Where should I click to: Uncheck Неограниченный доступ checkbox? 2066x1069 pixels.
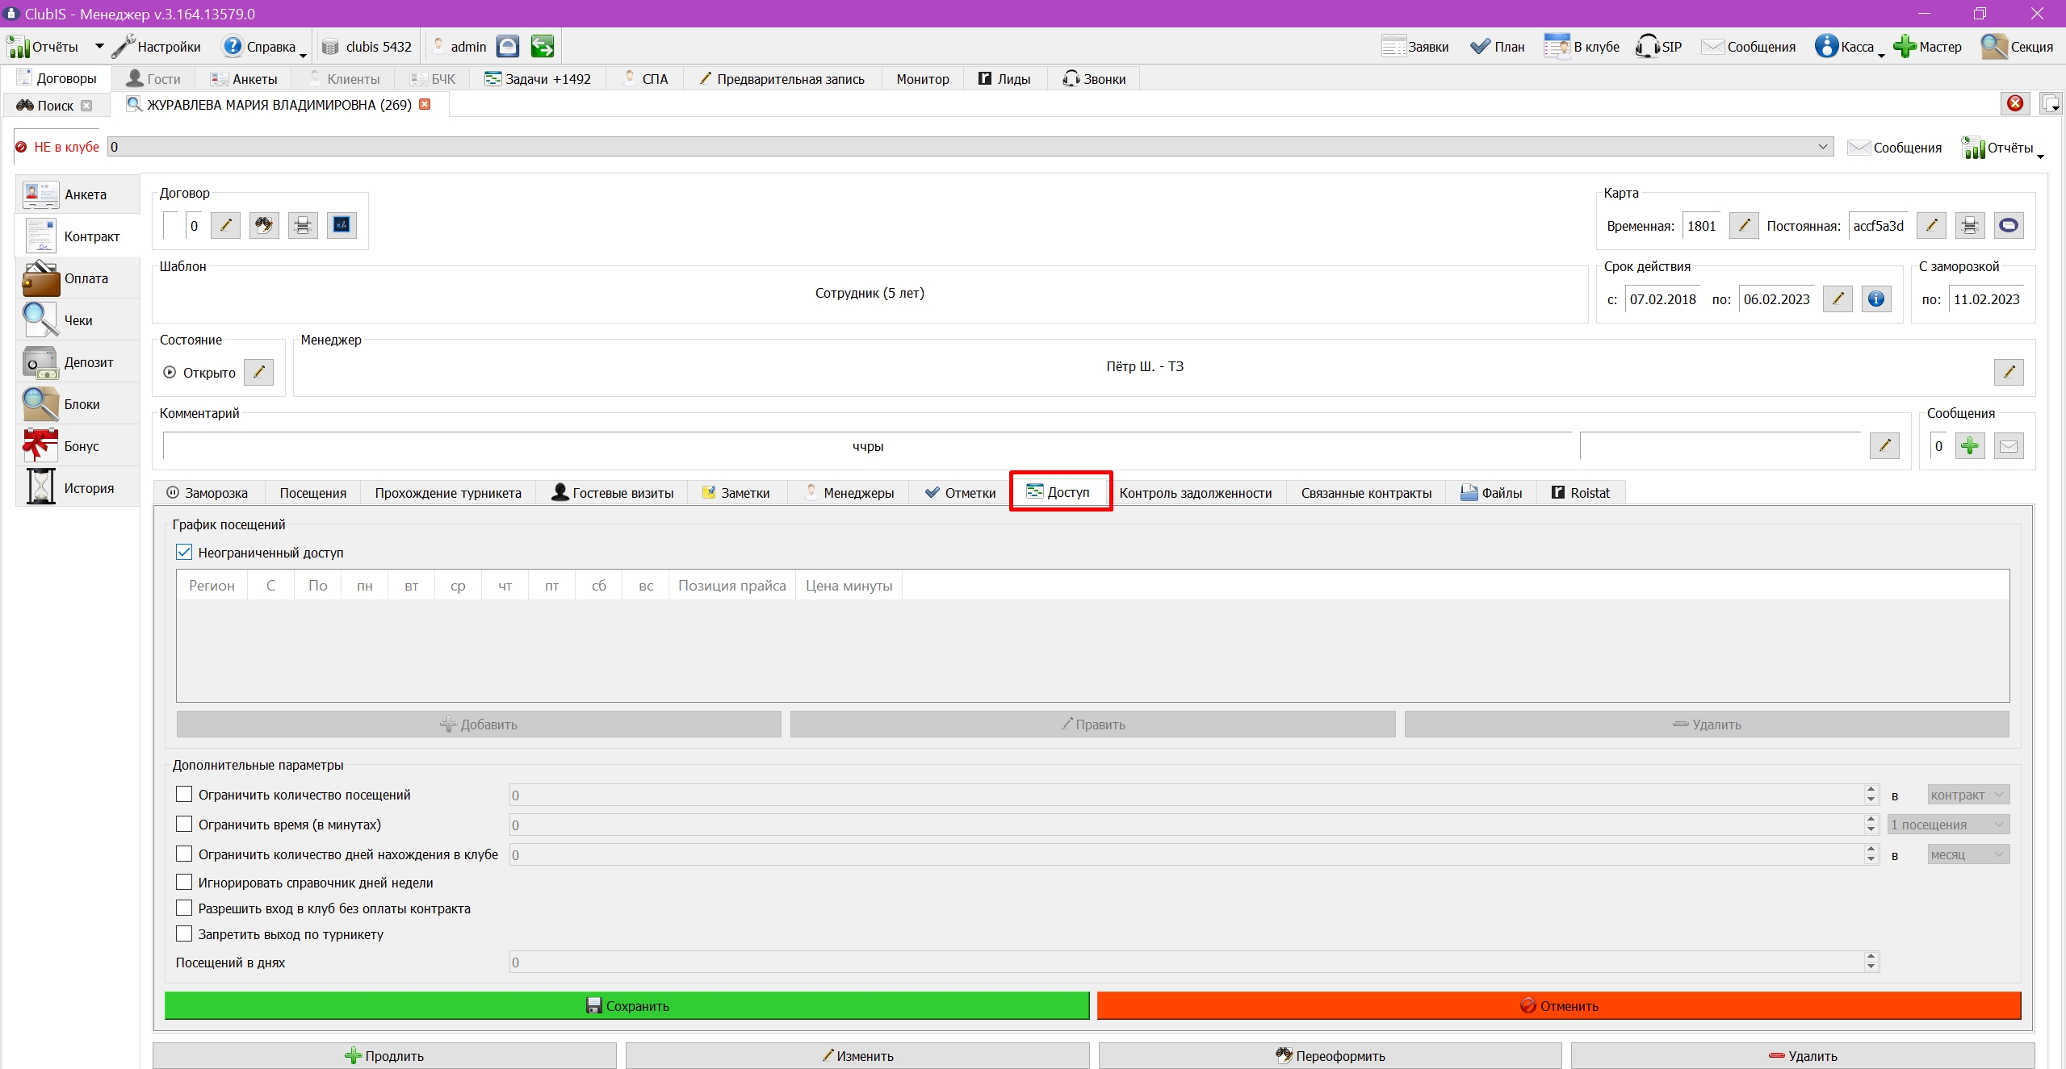[184, 553]
